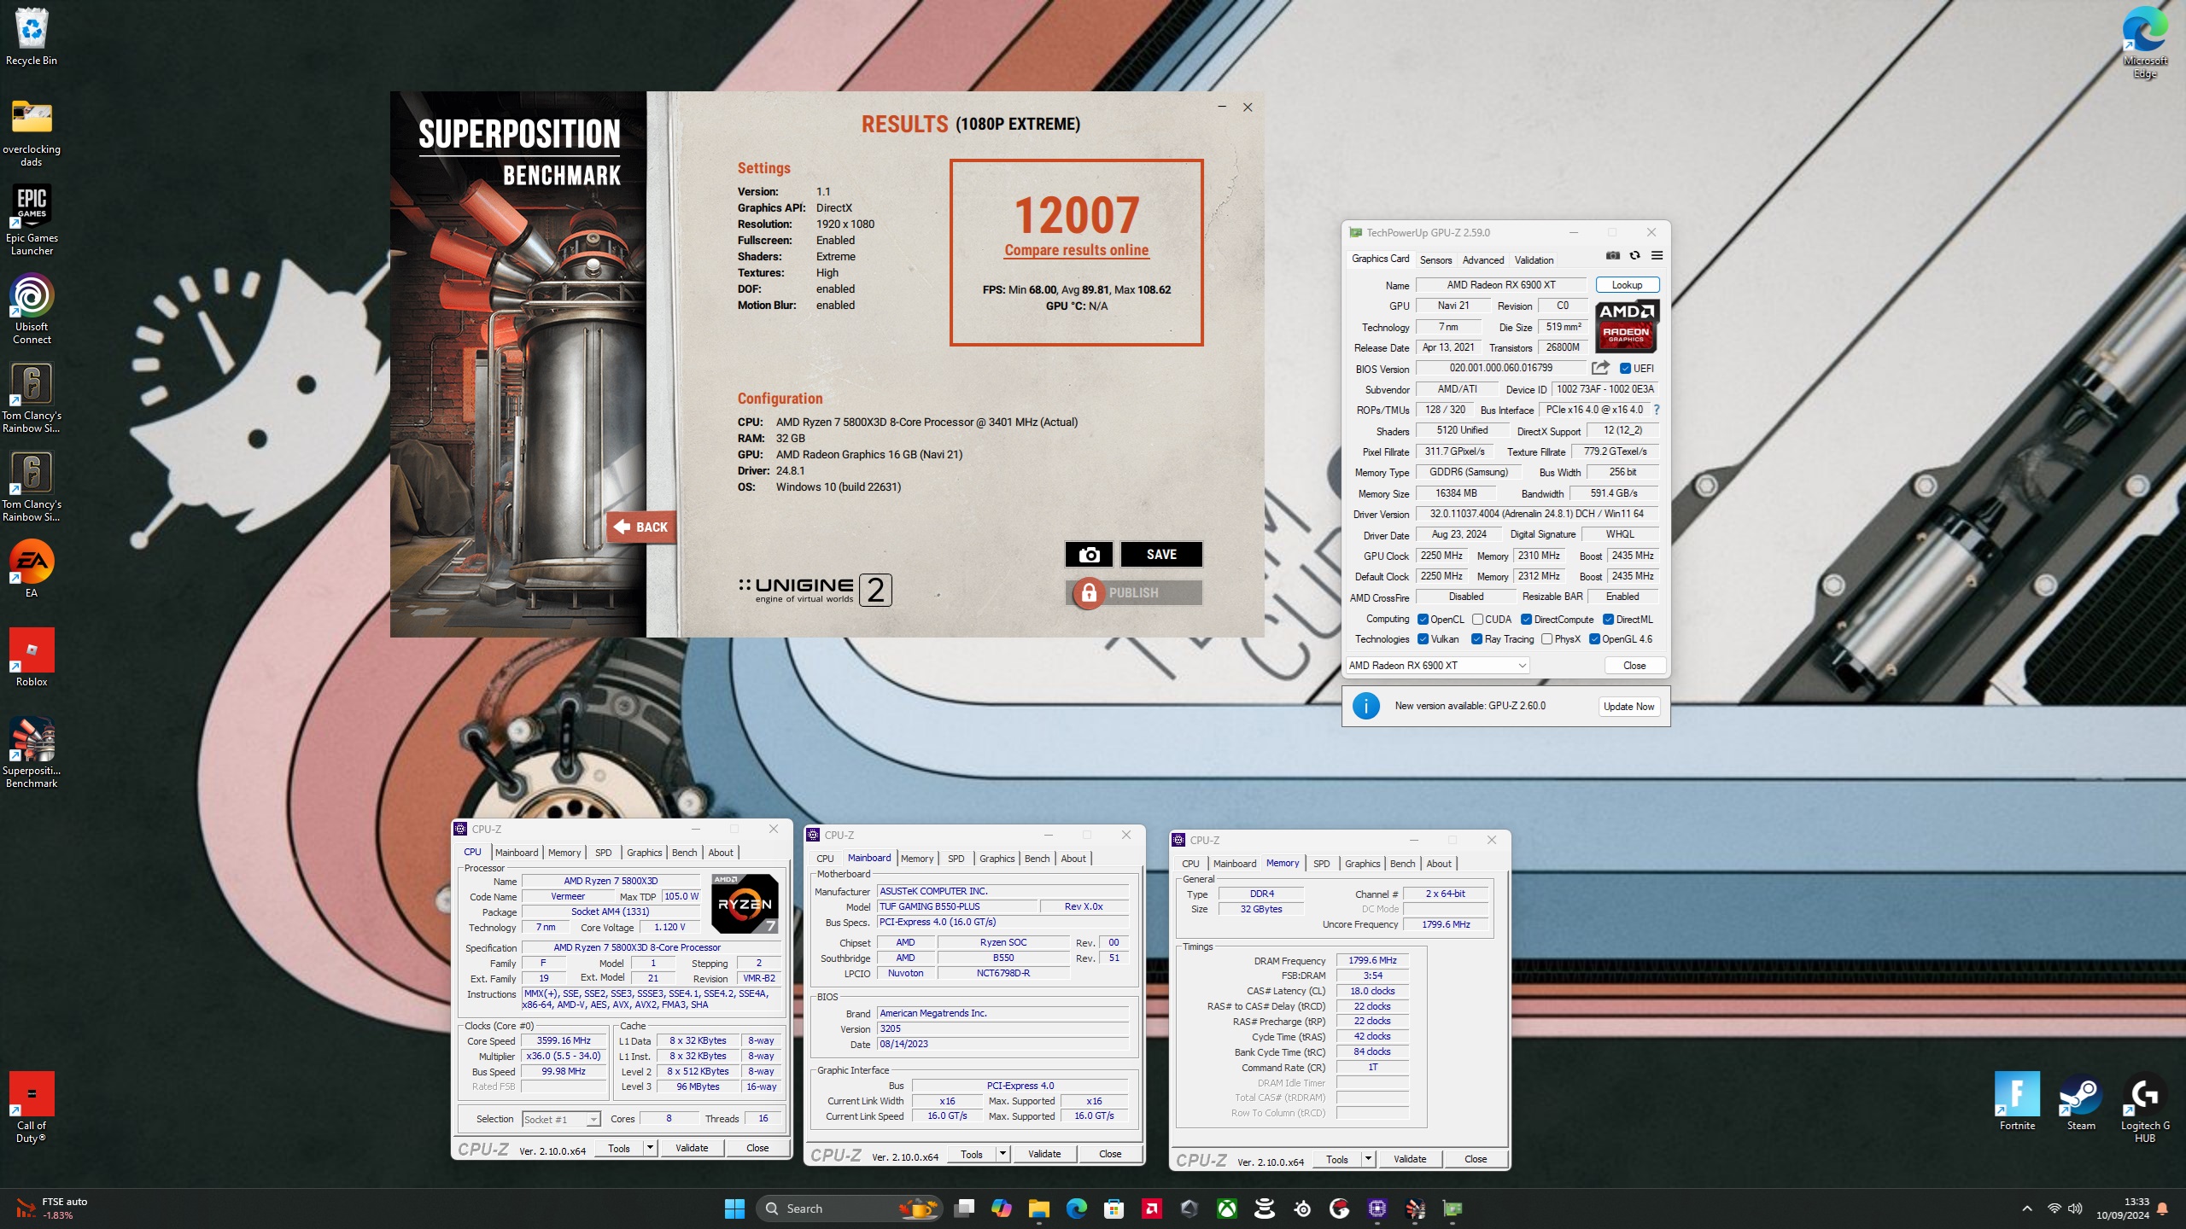2186x1229 pixels.
Task: Open Tools dropdown arrow in CPU-Z Mainboard window
Action: (1002, 1154)
